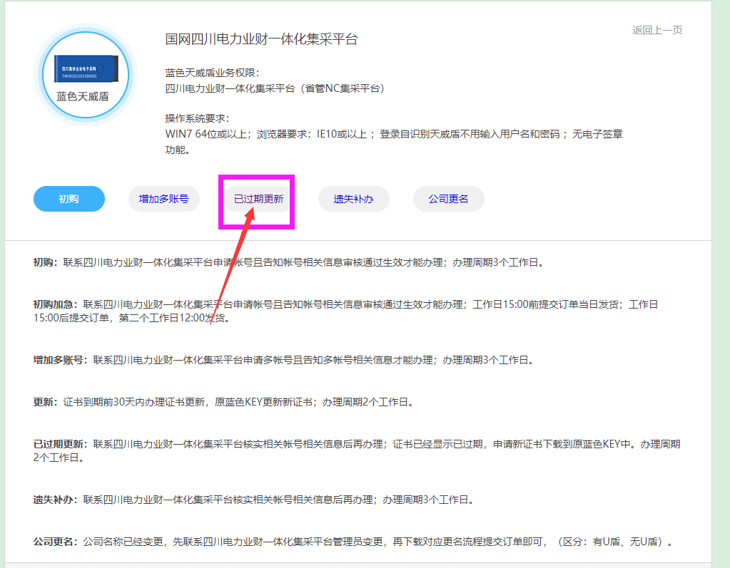Click the 国网四川电力业财一体化集采平台 title
This screenshot has height=568, width=730.
tap(261, 39)
